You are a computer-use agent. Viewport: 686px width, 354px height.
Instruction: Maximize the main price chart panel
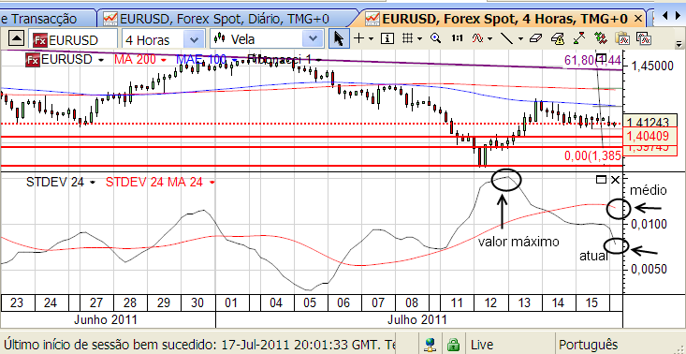pyautogui.click(x=601, y=57)
